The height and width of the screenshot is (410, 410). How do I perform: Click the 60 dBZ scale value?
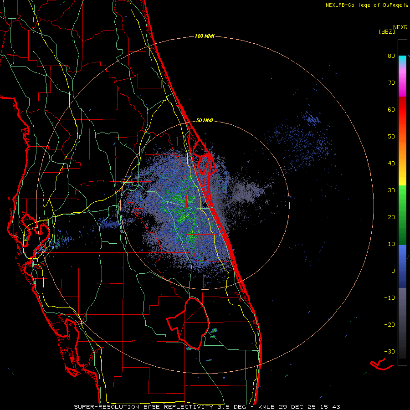tap(391, 109)
